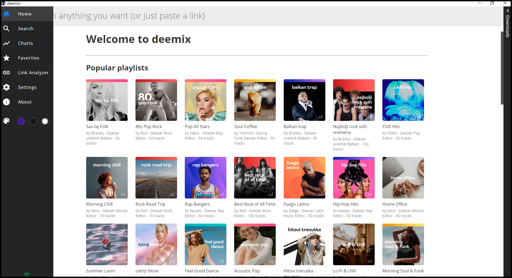
Task: Click the Charts trend-line icon
Action: click(x=6, y=43)
